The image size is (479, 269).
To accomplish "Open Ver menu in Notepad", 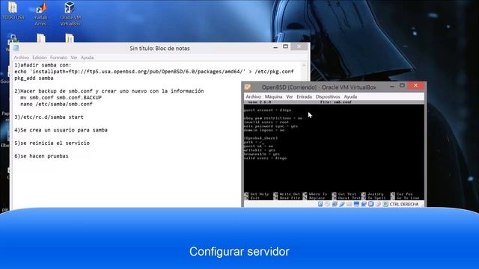I will click(x=74, y=58).
